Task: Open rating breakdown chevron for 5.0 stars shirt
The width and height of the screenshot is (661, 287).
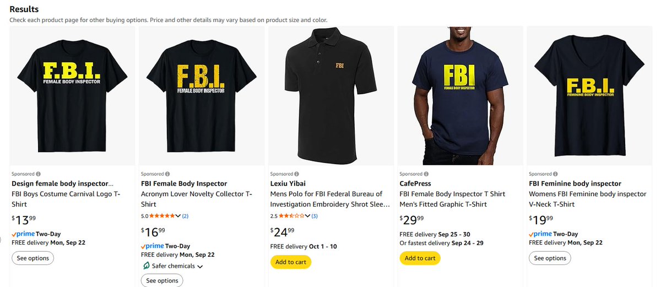Action: [177, 216]
